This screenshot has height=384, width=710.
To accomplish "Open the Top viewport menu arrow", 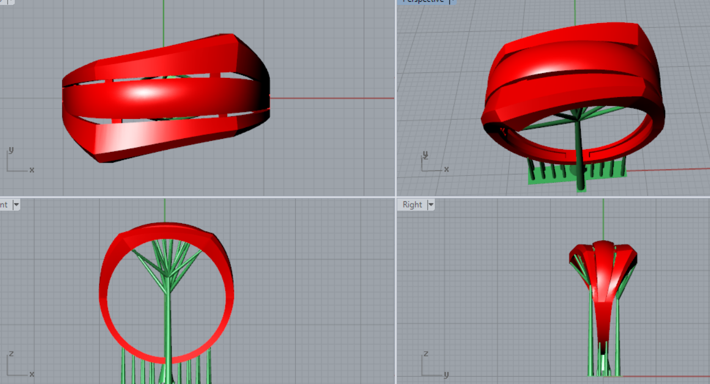I will pyautogui.click(x=11, y=2).
